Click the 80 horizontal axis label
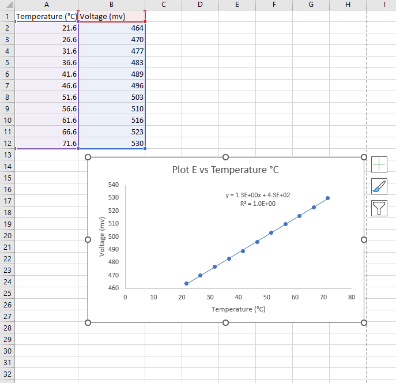396x383 pixels. click(352, 297)
